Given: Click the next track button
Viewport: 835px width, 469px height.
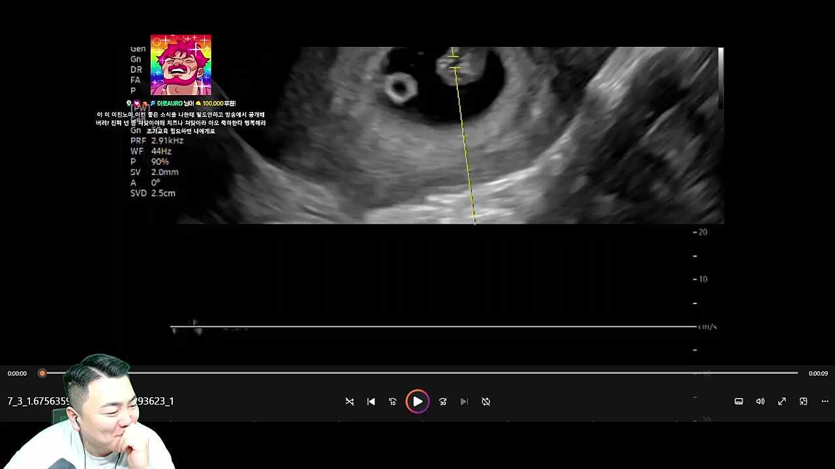Looking at the screenshot, I should pos(464,402).
